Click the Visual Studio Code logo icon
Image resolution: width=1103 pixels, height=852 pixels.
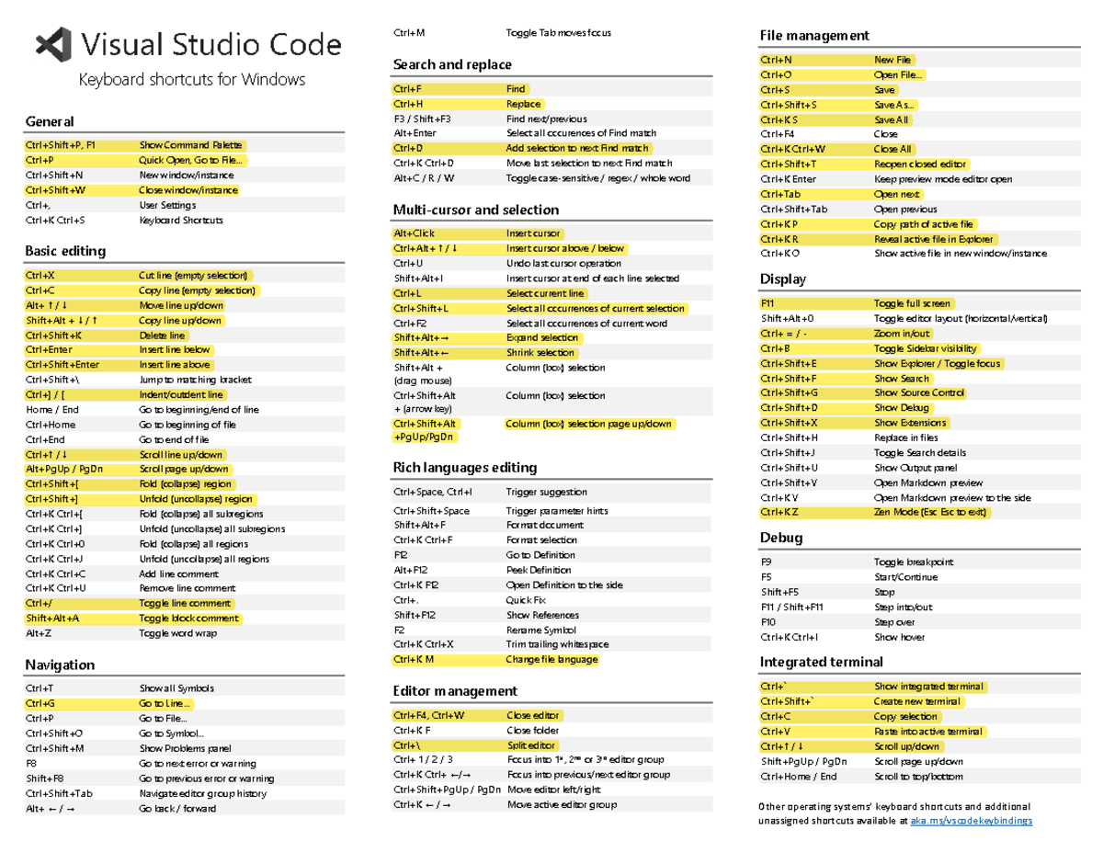click(53, 45)
